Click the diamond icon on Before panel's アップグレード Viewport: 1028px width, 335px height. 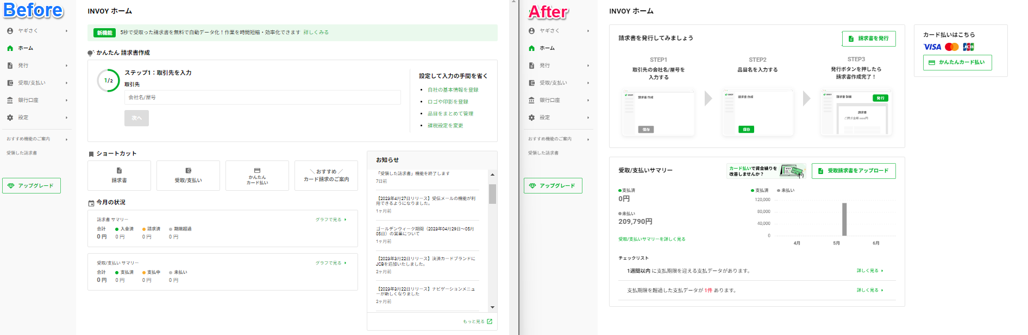coord(11,186)
